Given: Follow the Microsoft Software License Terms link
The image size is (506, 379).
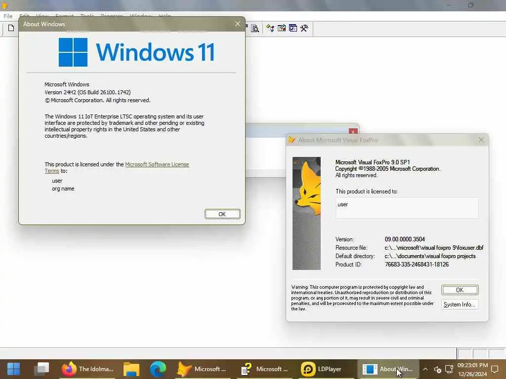Looking at the screenshot, I should (117, 168).
